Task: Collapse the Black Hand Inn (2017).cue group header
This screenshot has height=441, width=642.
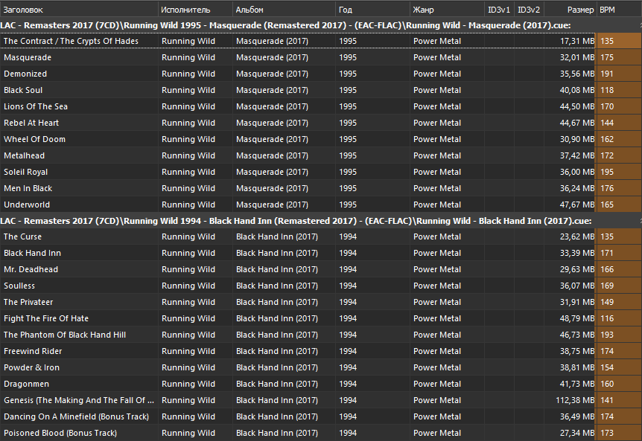Action: pyautogui.click(x=321, y=221)
